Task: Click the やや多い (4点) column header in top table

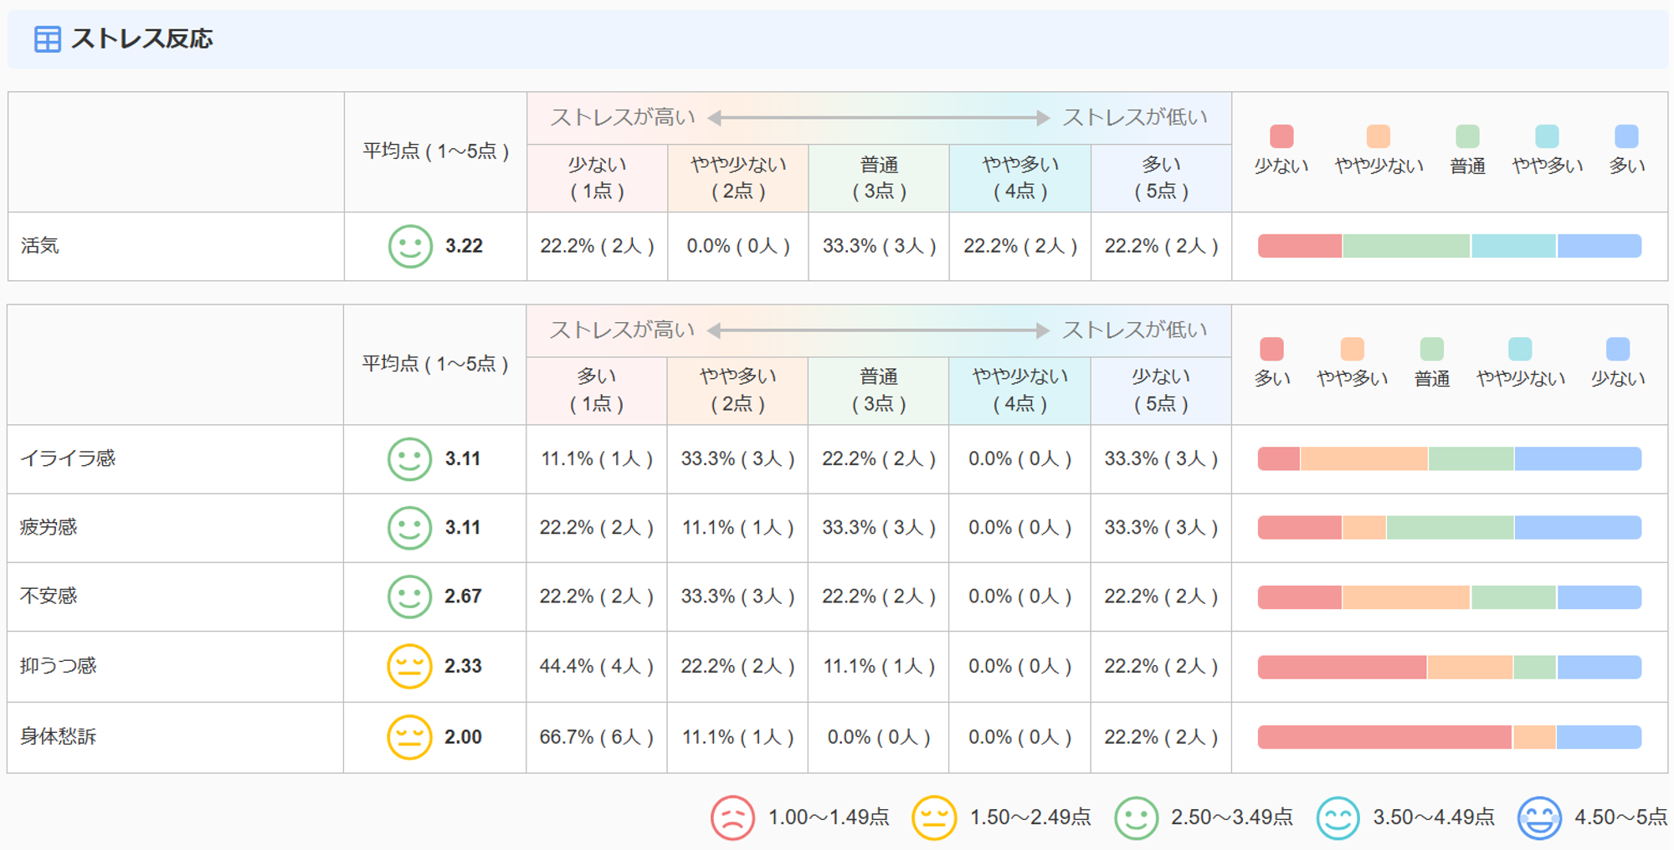Action: [x=1019, y=177]
